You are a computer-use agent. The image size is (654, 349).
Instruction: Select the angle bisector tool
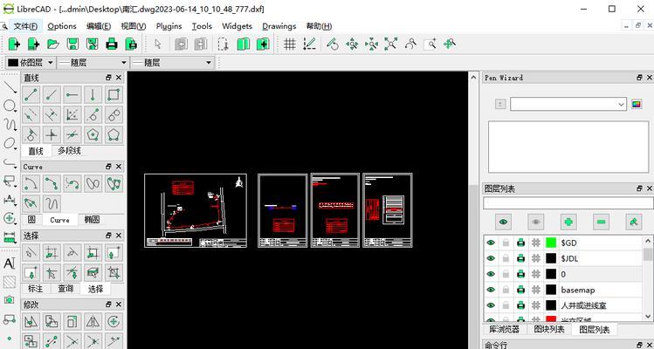(x=72, y=114)
